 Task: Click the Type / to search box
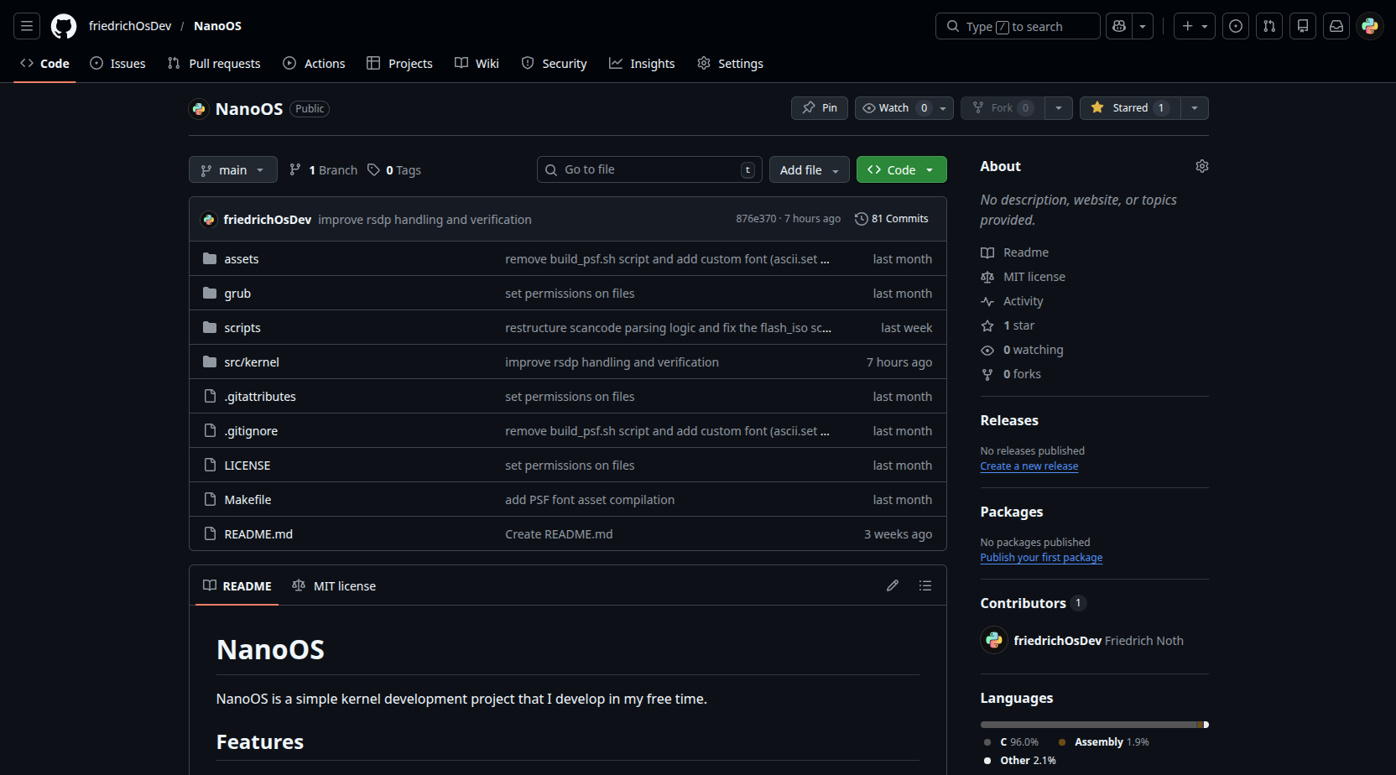click(x=1018, y=26)
